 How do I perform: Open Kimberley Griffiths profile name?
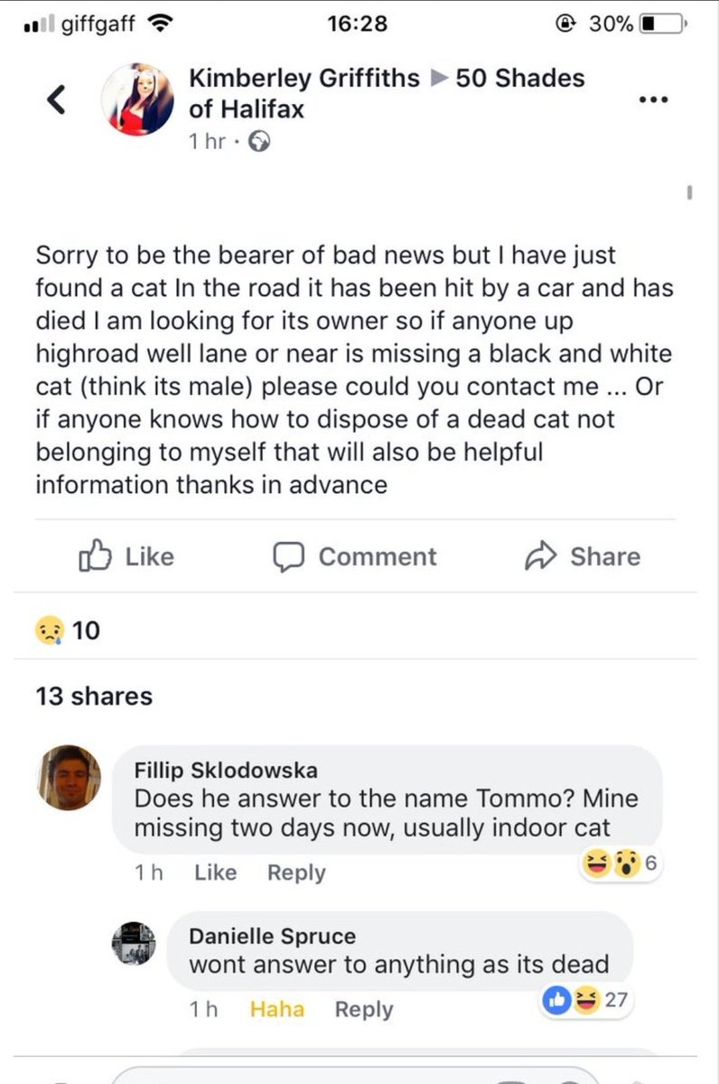pyautogui.click(x=303, y=79)
